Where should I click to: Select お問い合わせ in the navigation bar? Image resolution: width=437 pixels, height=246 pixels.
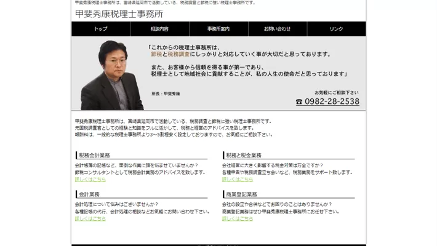point(277,29)
